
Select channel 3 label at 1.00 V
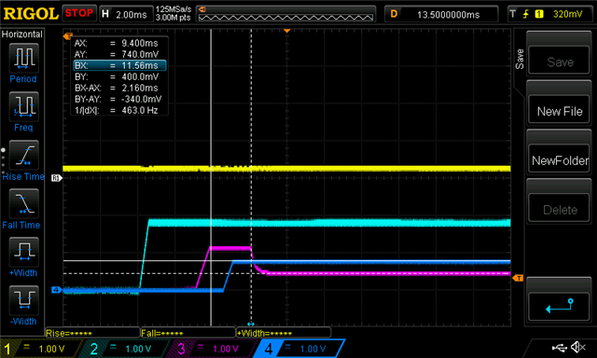click(x=214, y=349)
